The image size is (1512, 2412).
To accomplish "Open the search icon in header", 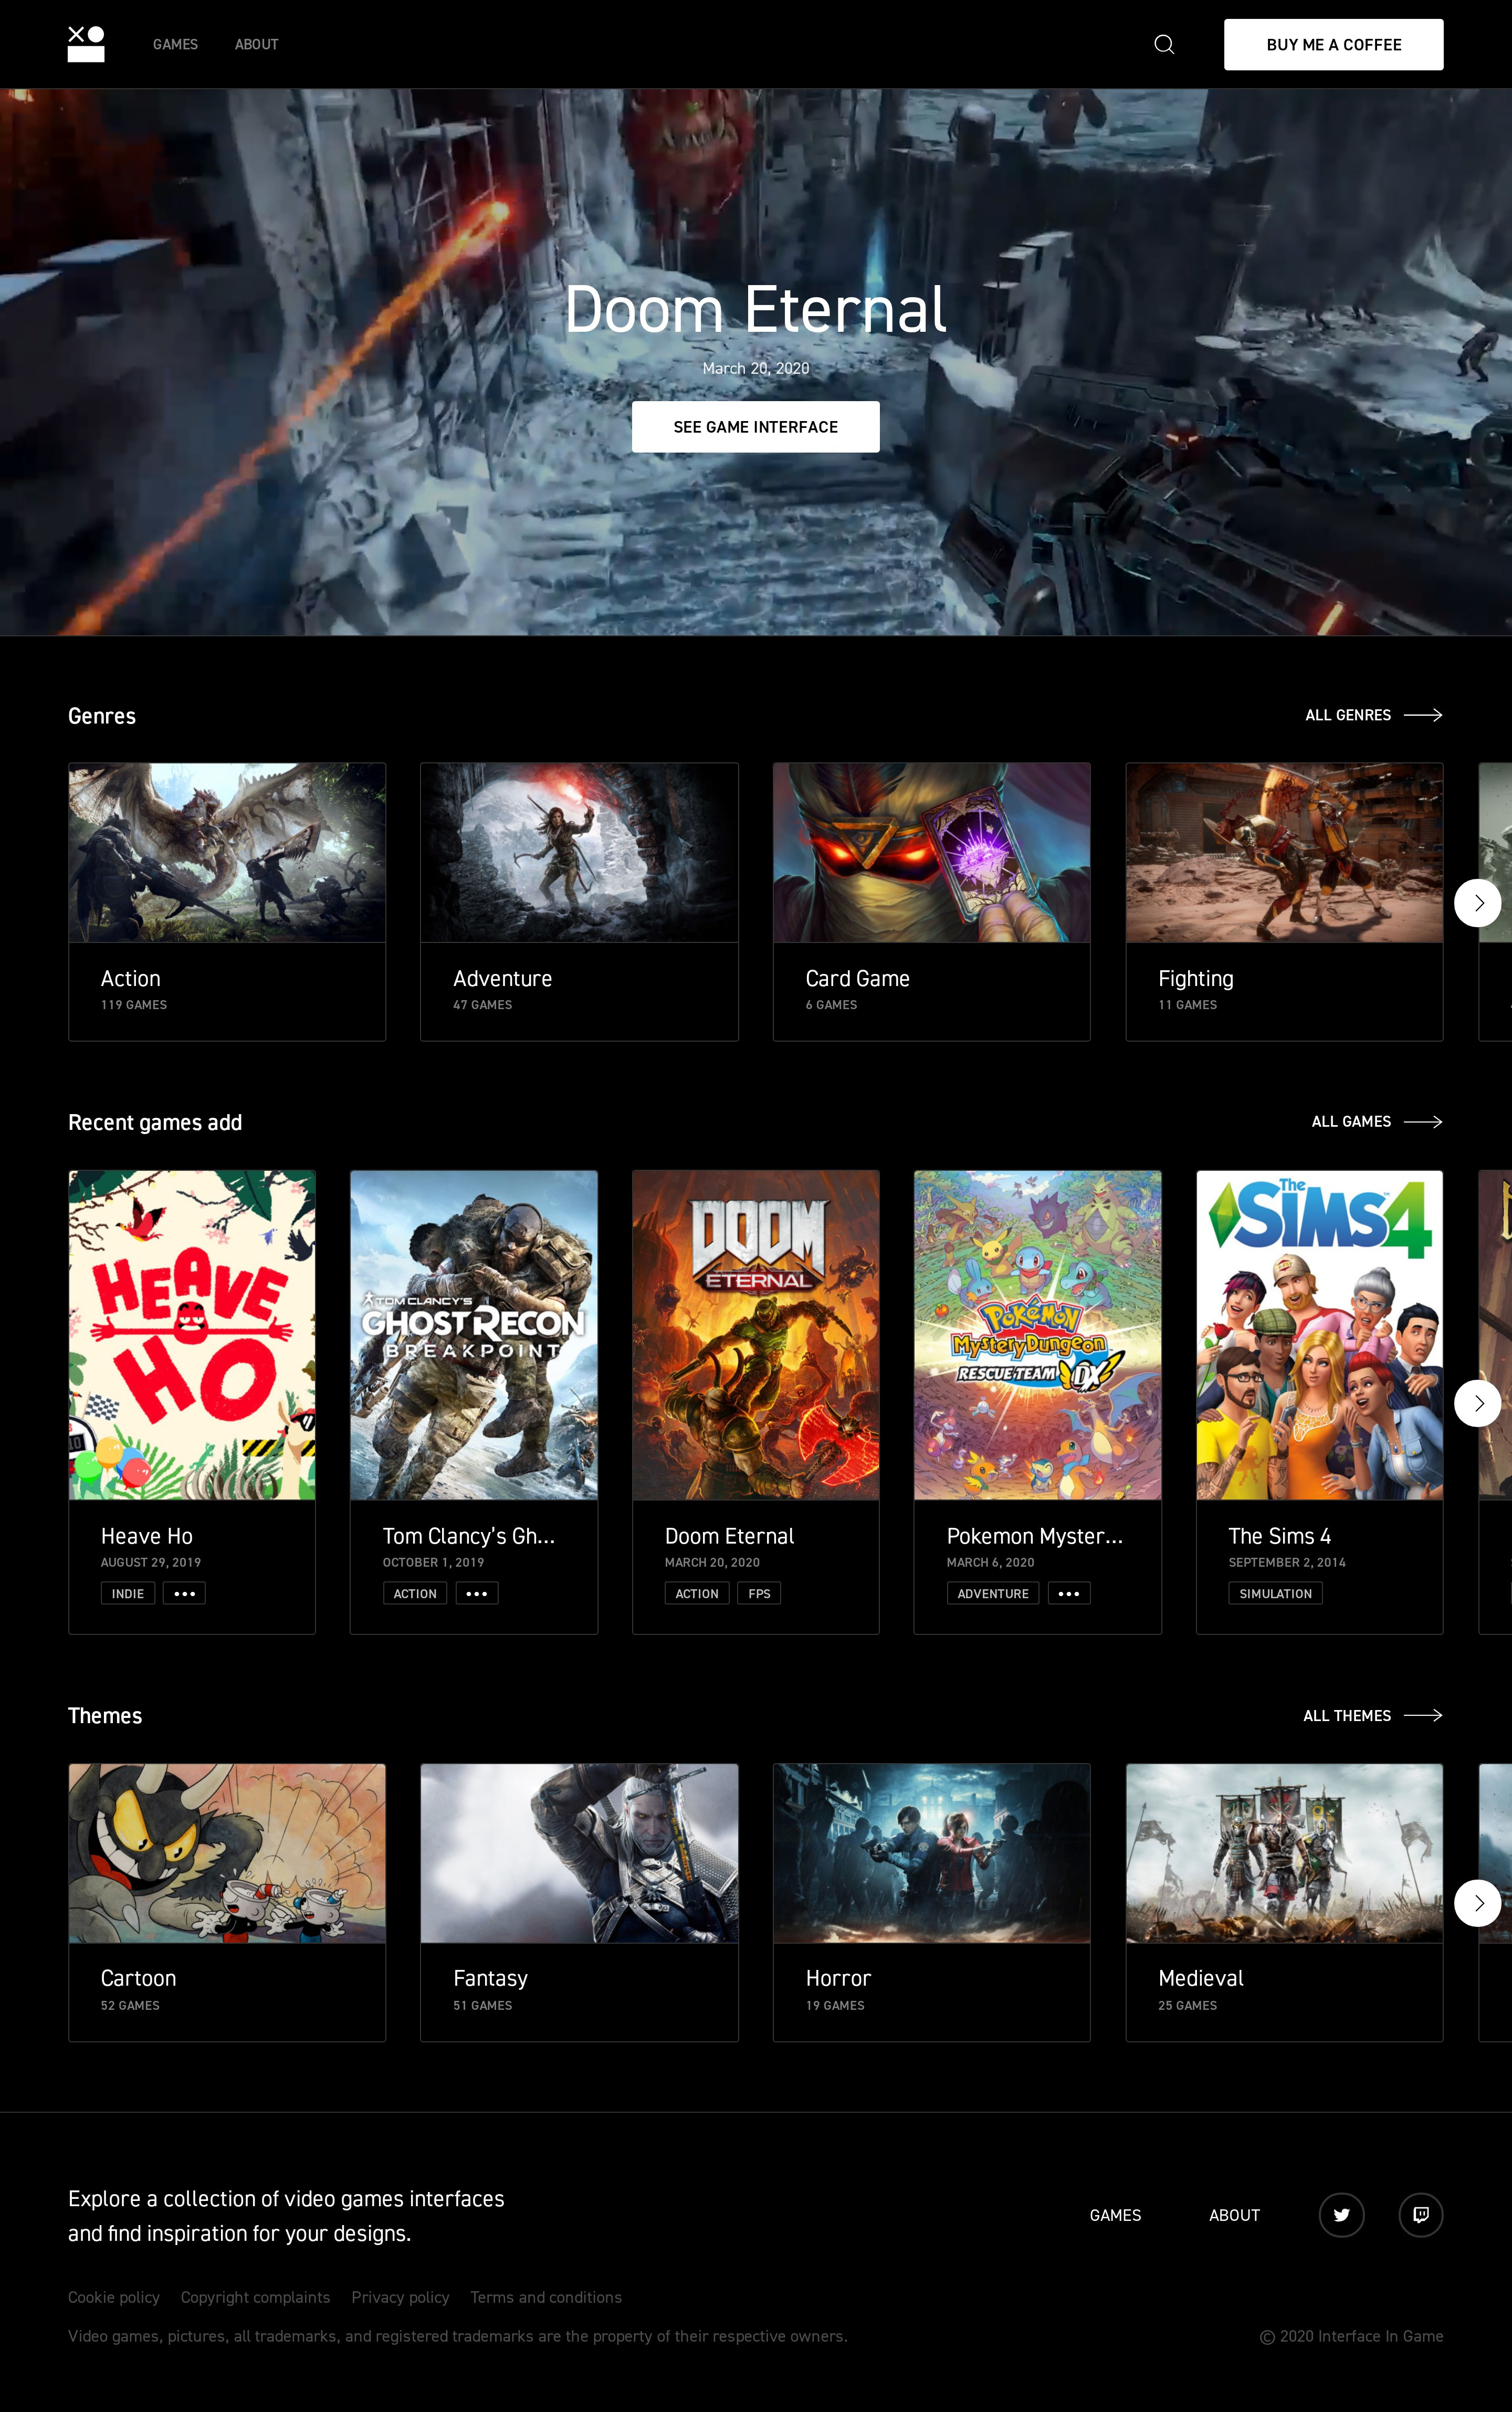I will pyautogui.click(x=1163, y=44).
